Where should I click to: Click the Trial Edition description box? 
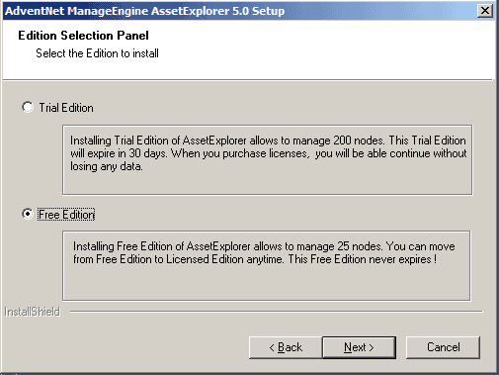(x=268, y=160)
